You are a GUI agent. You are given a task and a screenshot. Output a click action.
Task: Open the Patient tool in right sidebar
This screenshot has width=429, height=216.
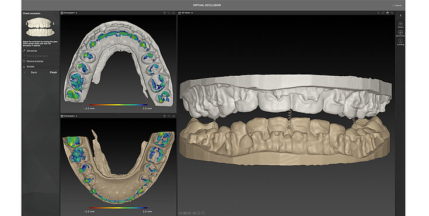[x=400, y=24]
